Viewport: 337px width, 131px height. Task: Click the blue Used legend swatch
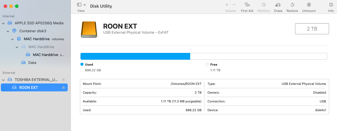click(x=82, y=64)
